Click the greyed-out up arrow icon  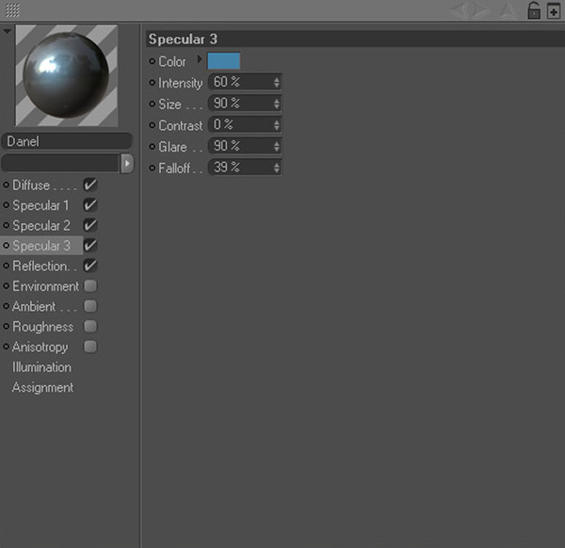coord(508,10)
